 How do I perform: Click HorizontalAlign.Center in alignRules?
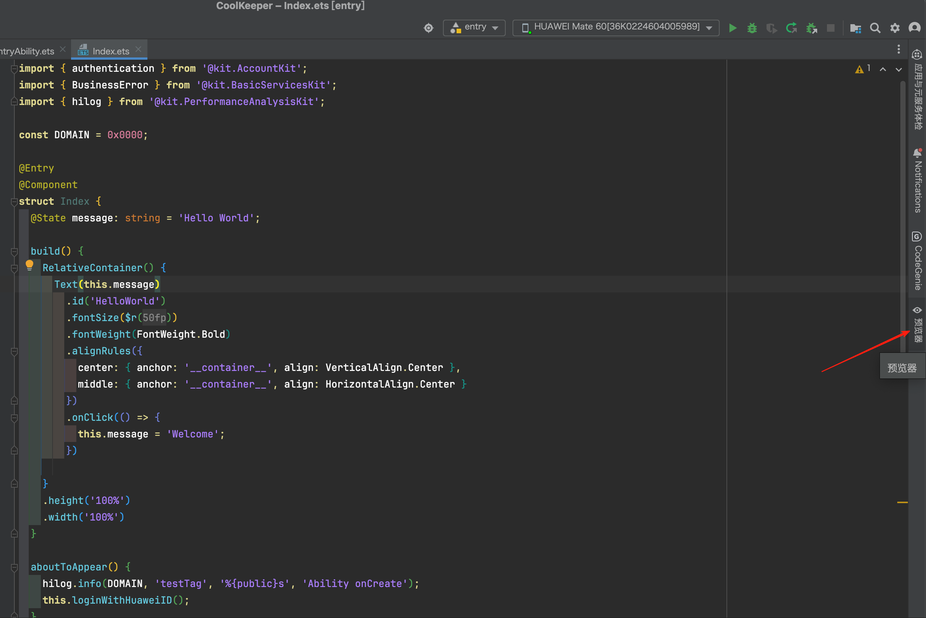pyautogui.click(x=390, y=384)
